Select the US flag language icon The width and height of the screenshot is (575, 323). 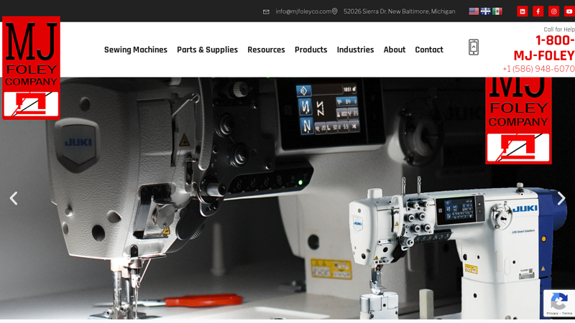click(474, 11)
